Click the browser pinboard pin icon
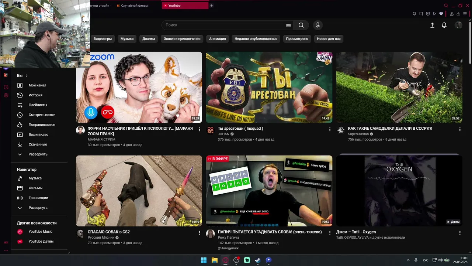Screen dimensions: 472x266 coord(414,14)
